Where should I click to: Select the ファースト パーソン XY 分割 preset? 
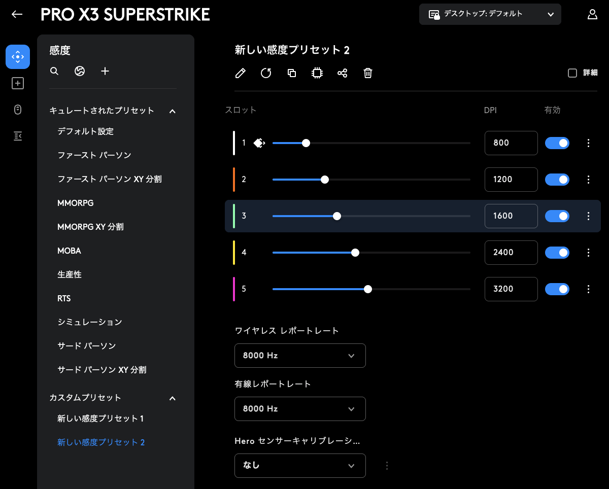tap(110, 179)
